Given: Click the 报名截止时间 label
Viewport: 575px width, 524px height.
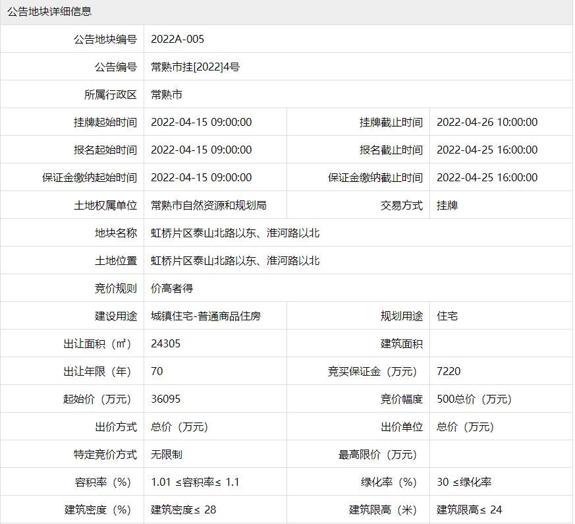Looking at the screenshot, I should point(391,150).
